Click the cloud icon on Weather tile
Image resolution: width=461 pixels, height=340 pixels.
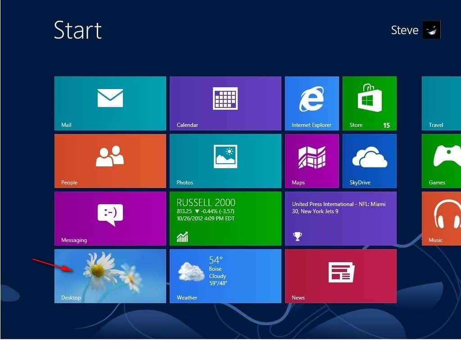click(x=191, y=272)
